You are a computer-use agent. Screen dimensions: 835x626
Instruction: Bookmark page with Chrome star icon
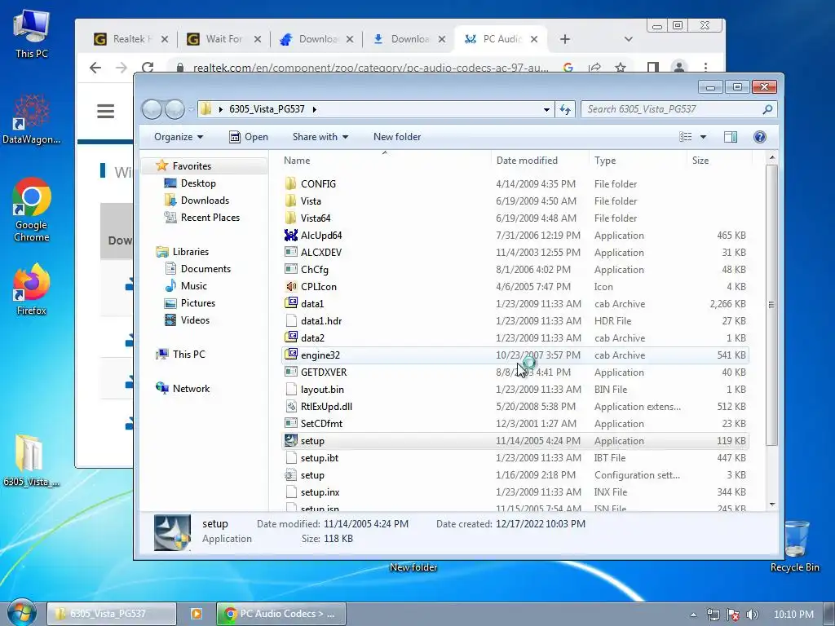(621, 68)
